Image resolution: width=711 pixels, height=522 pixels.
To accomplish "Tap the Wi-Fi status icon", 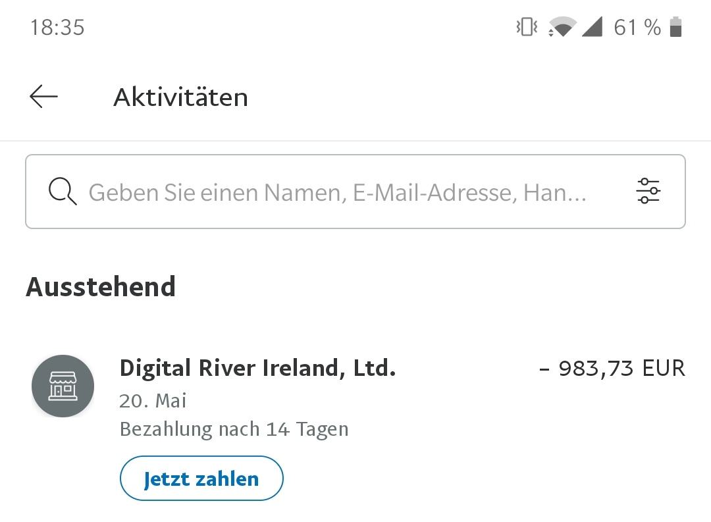I will click(x=562, y=27).
